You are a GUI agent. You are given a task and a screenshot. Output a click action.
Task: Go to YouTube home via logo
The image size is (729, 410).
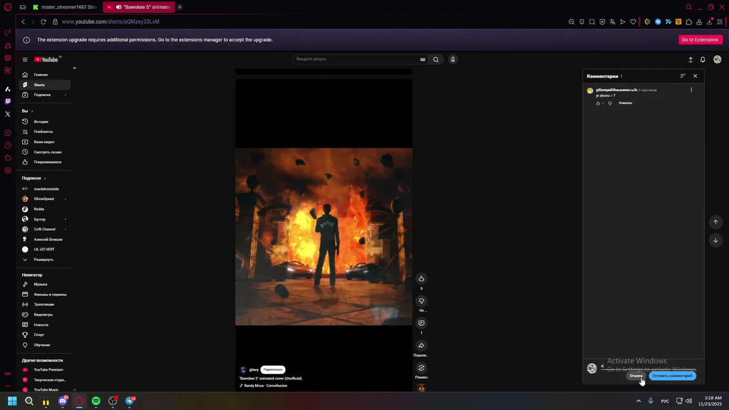pyautogui.click(x=47, y=59)
